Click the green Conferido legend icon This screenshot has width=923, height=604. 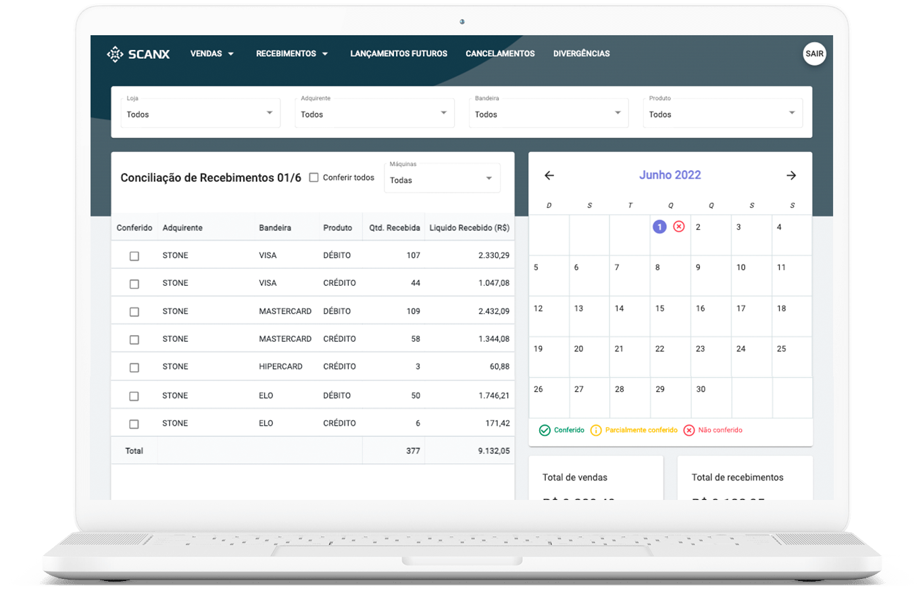click(545, 430)
